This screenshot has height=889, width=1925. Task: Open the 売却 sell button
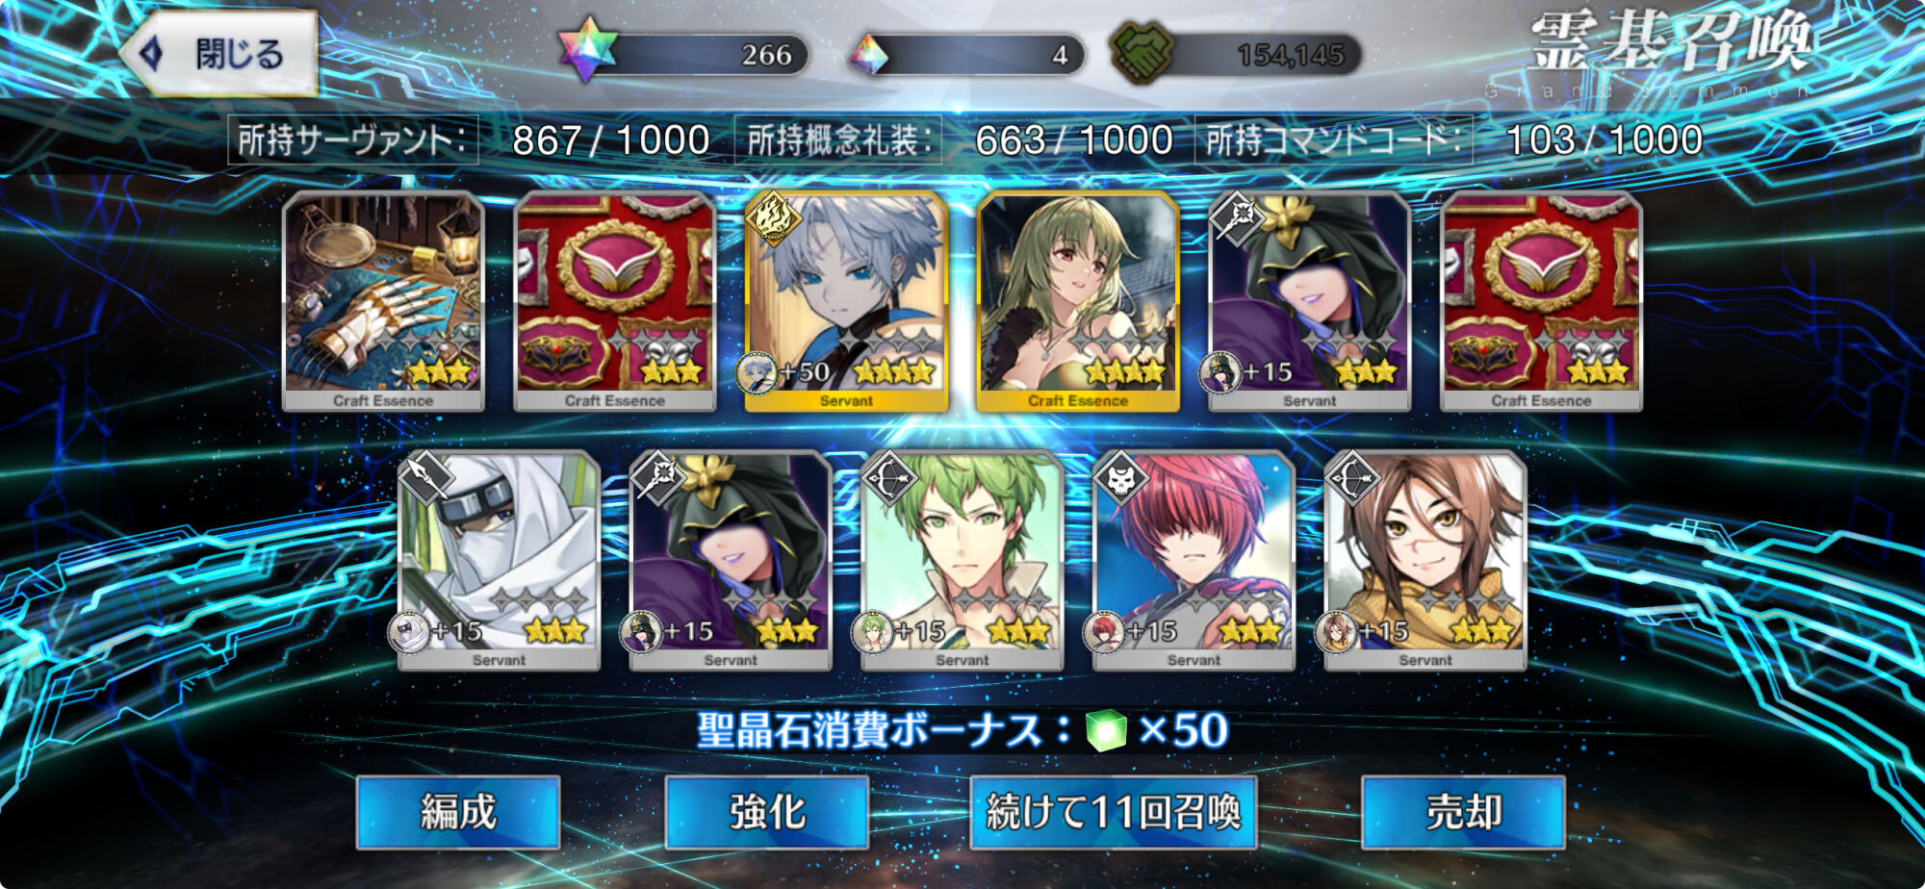pos(1463,812)
